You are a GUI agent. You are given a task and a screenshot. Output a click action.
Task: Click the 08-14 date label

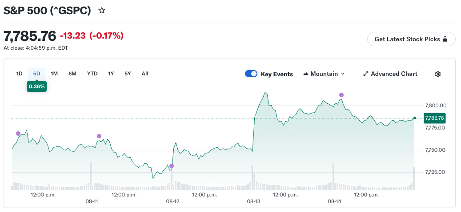pos(334,201)
